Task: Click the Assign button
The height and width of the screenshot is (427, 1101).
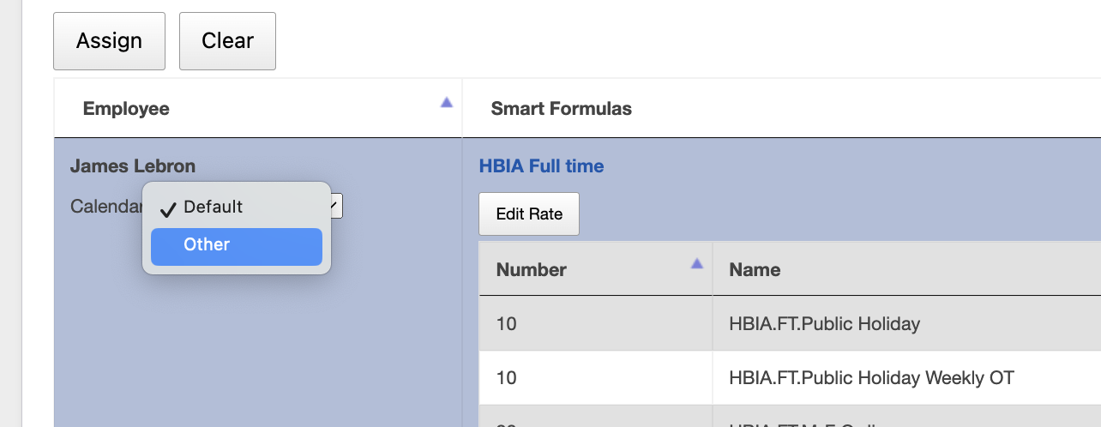Action: 109,41
